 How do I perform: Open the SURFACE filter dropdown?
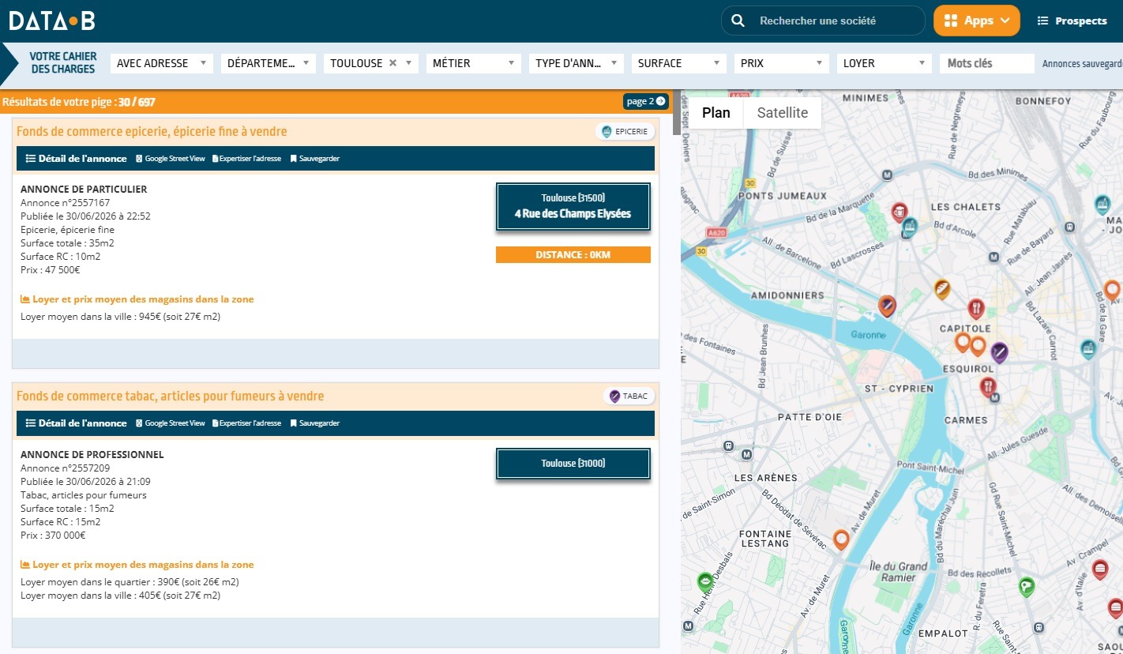tap(679, 63)
